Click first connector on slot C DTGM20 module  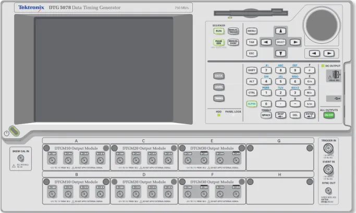[x=120, y=161]
